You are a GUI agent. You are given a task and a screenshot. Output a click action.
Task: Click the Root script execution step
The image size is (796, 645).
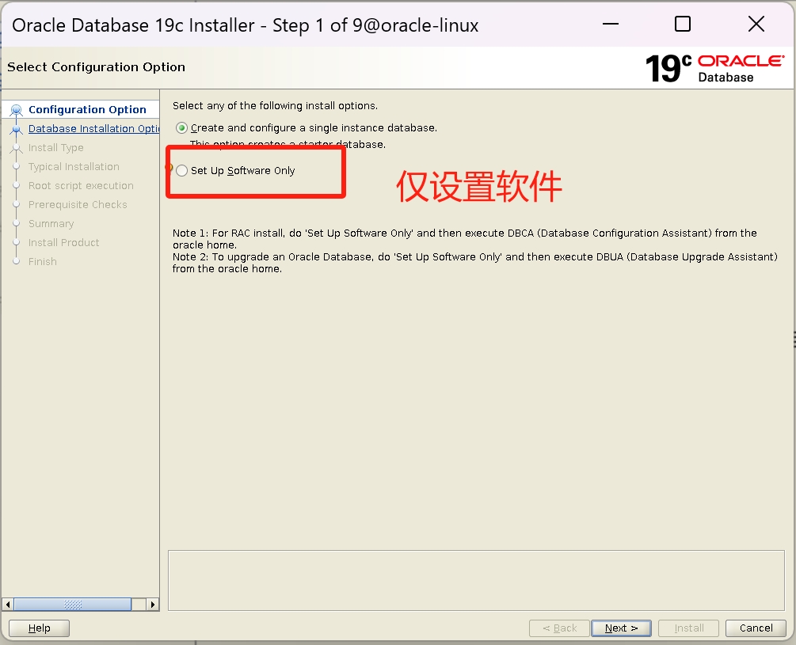pos(81,186)
